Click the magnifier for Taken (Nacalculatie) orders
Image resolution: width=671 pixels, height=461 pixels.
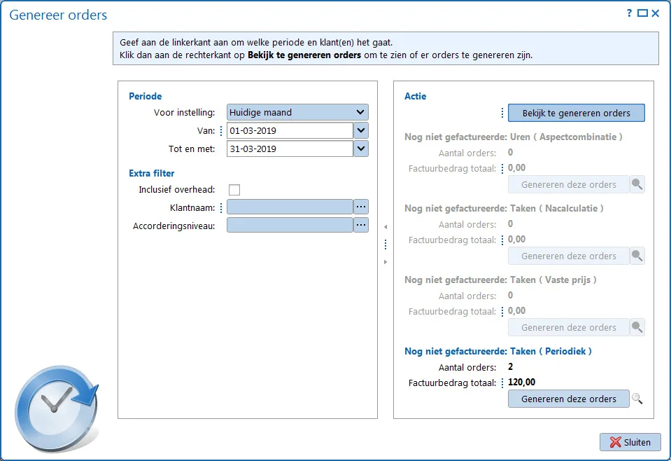[x=637, y=256]
